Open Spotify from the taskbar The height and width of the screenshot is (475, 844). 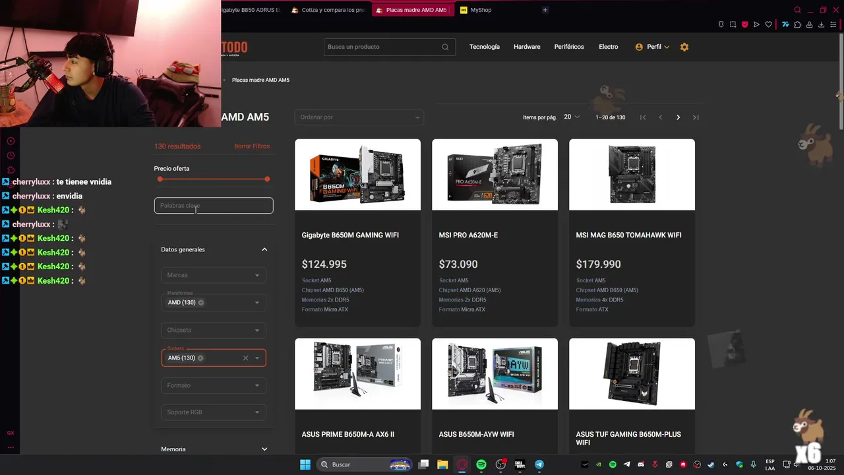click(481, 464)
